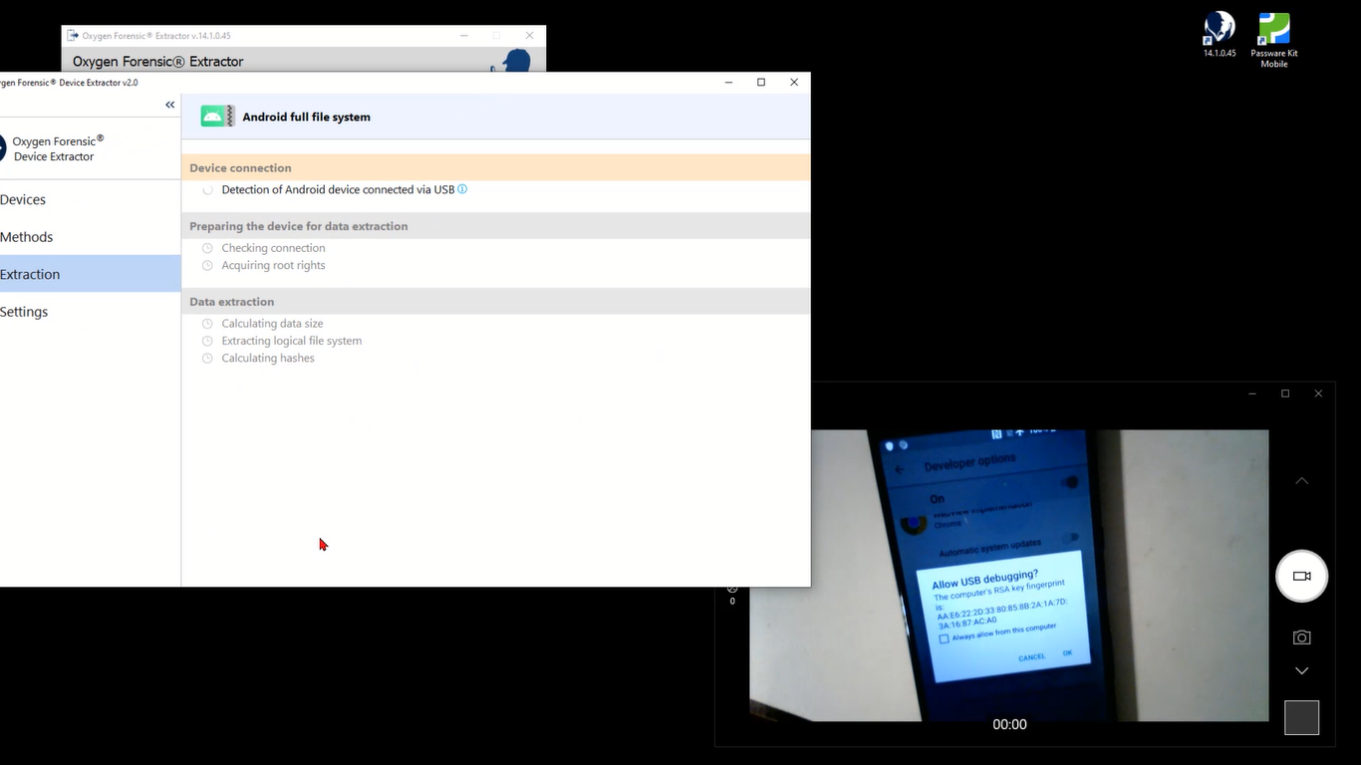Click the 'Detection of Android device connected via USB' text

click(x=338, y=189)
